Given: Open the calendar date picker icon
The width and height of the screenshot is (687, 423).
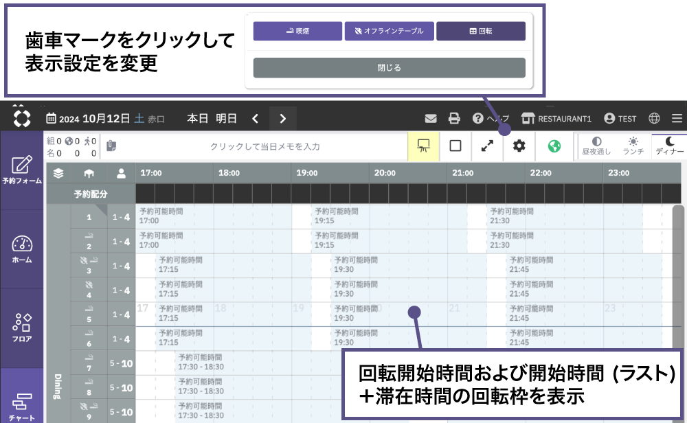Looking at the screenshot, I should point(51,119).
